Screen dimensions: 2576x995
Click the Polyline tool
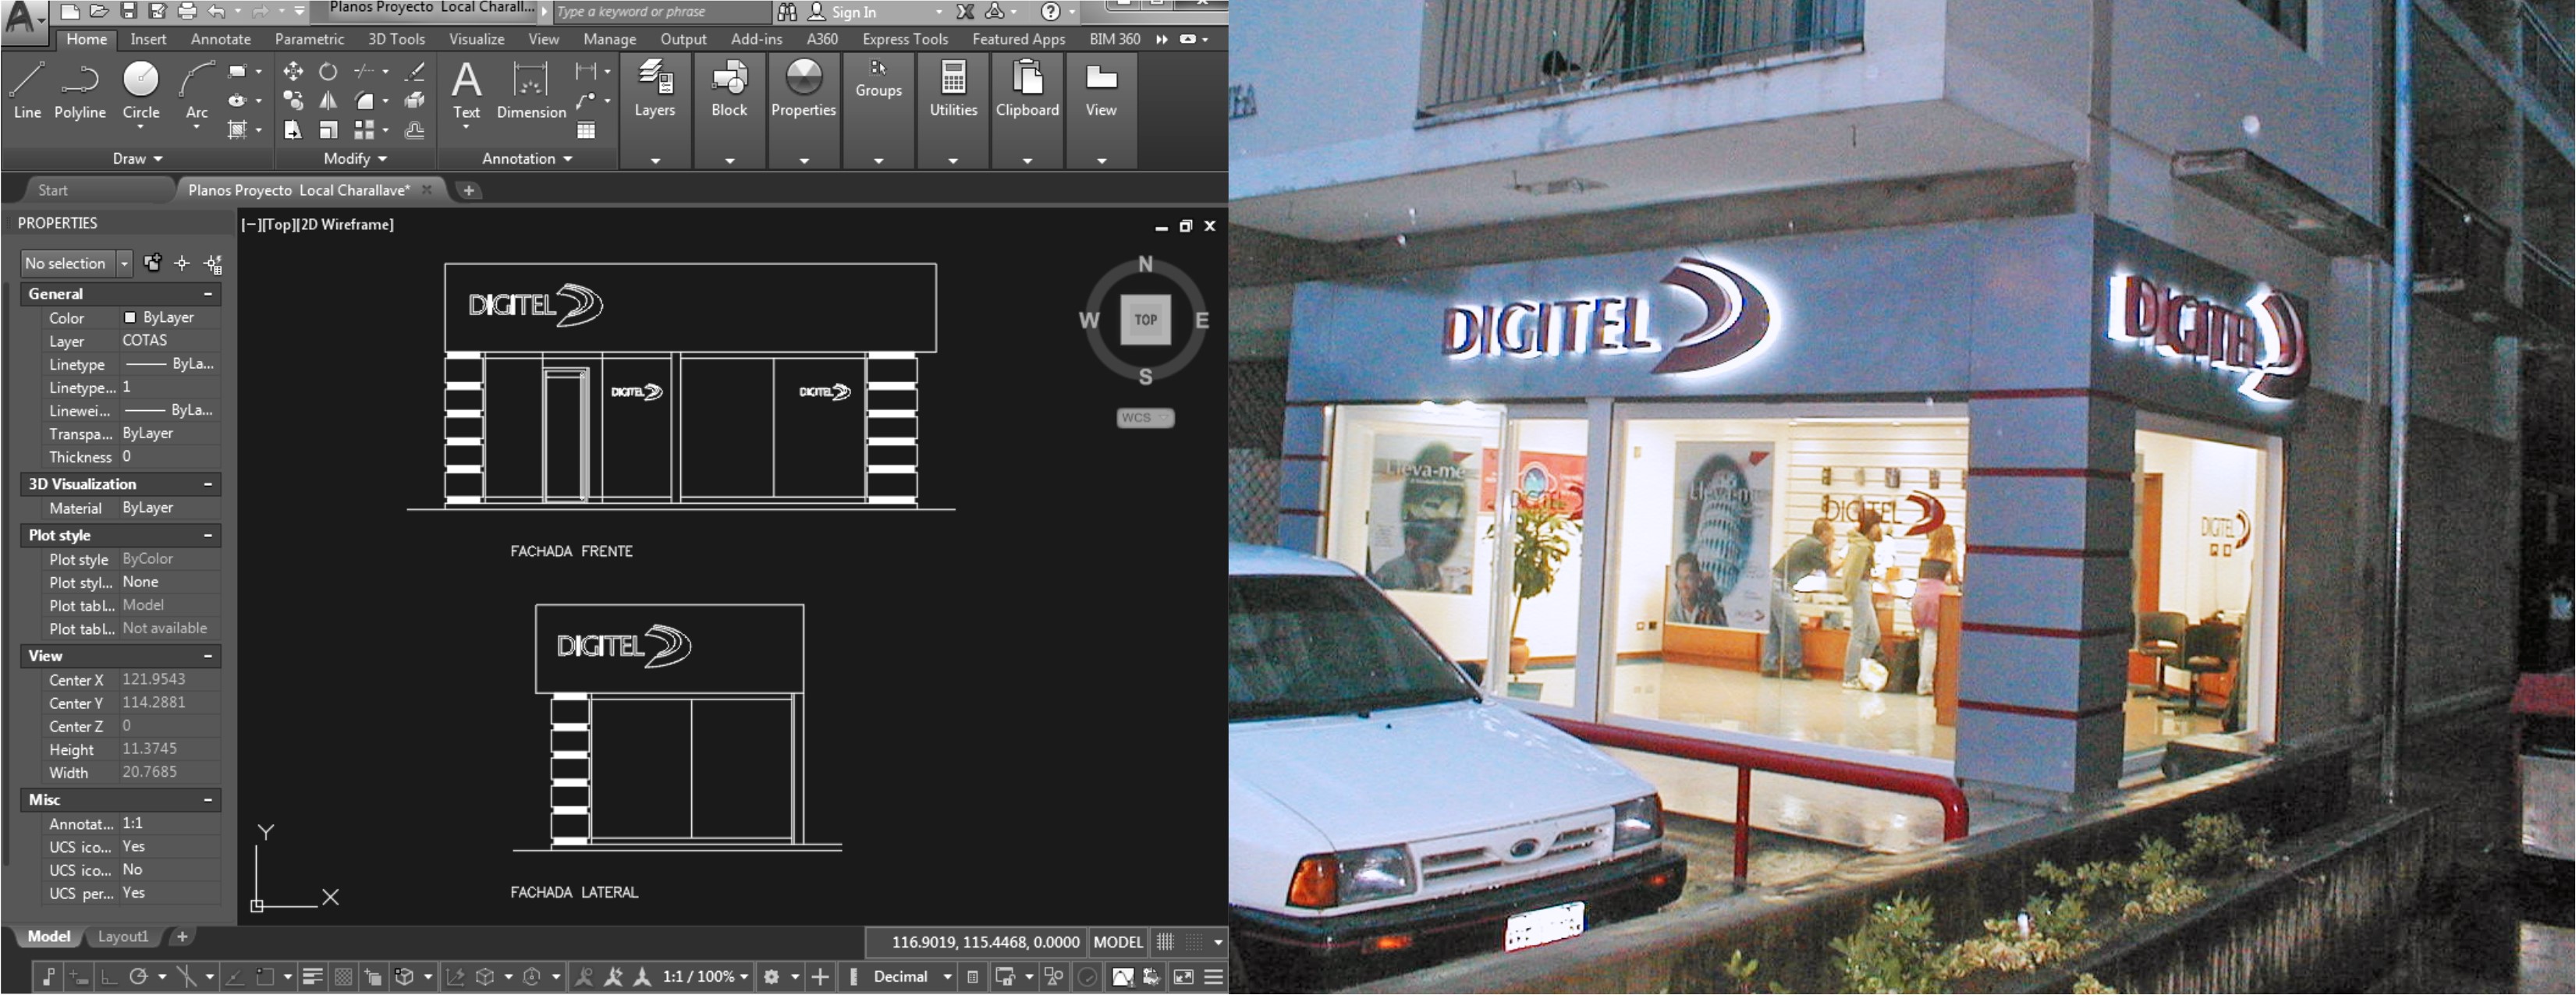pyautogui.click(x=79, y=89)
